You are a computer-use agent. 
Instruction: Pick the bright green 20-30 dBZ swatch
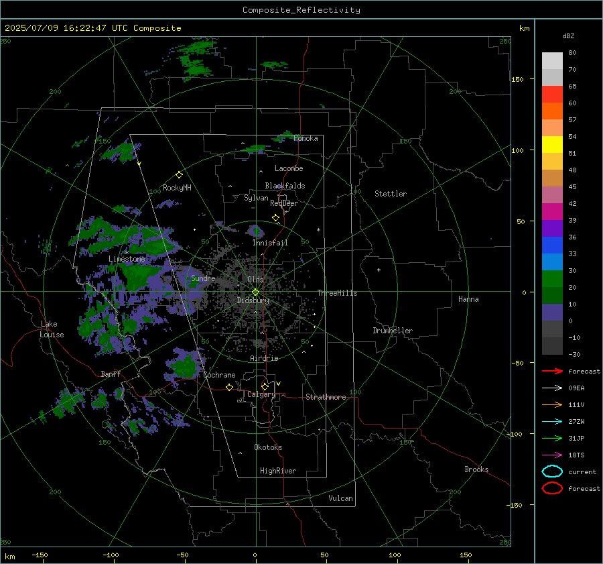coord(552,278)
